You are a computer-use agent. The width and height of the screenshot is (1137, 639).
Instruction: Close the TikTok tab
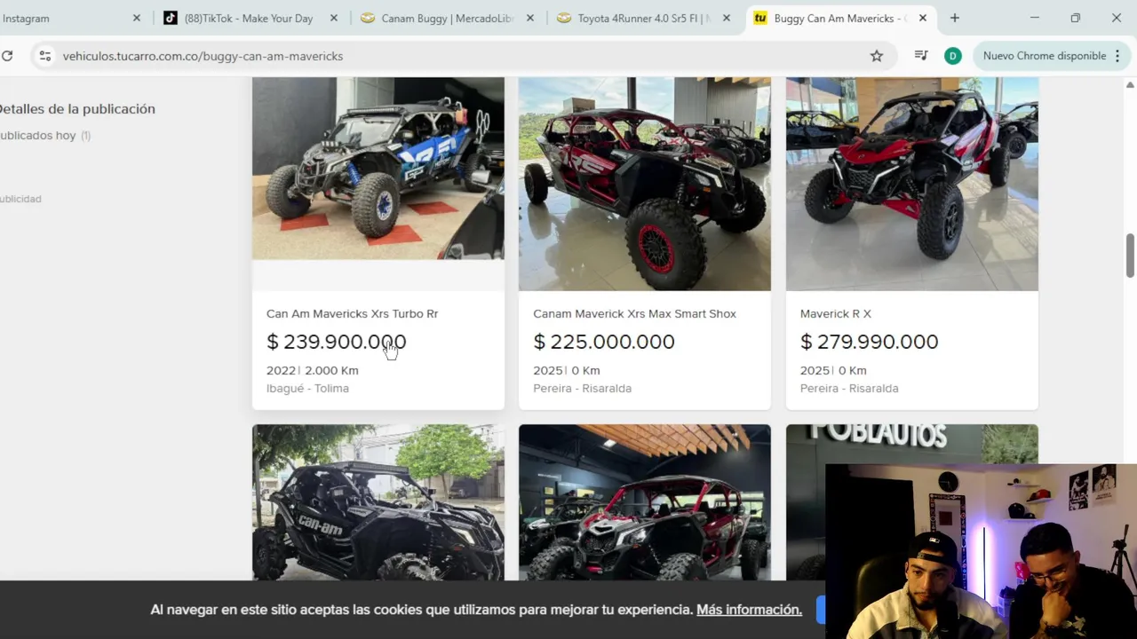coord(333,18)
